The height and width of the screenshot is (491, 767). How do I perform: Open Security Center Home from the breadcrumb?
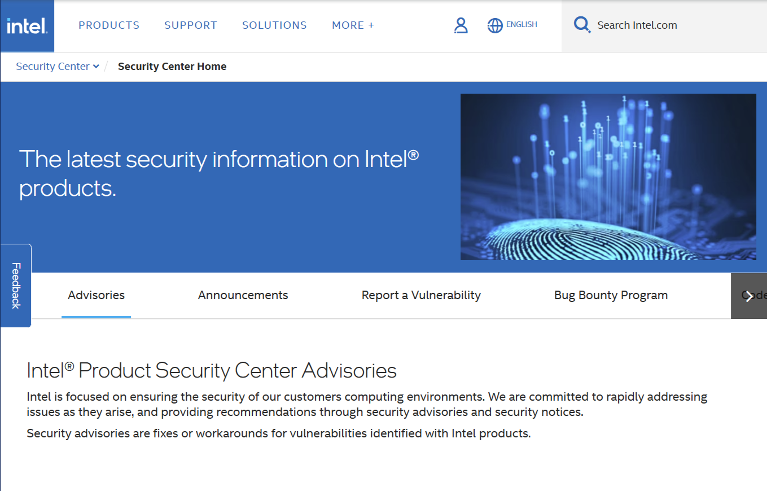172,66
